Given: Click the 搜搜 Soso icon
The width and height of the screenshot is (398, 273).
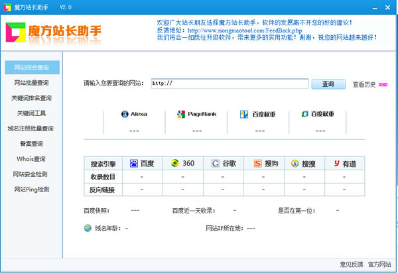Looking at the screenshot, I should coord(295,163).
